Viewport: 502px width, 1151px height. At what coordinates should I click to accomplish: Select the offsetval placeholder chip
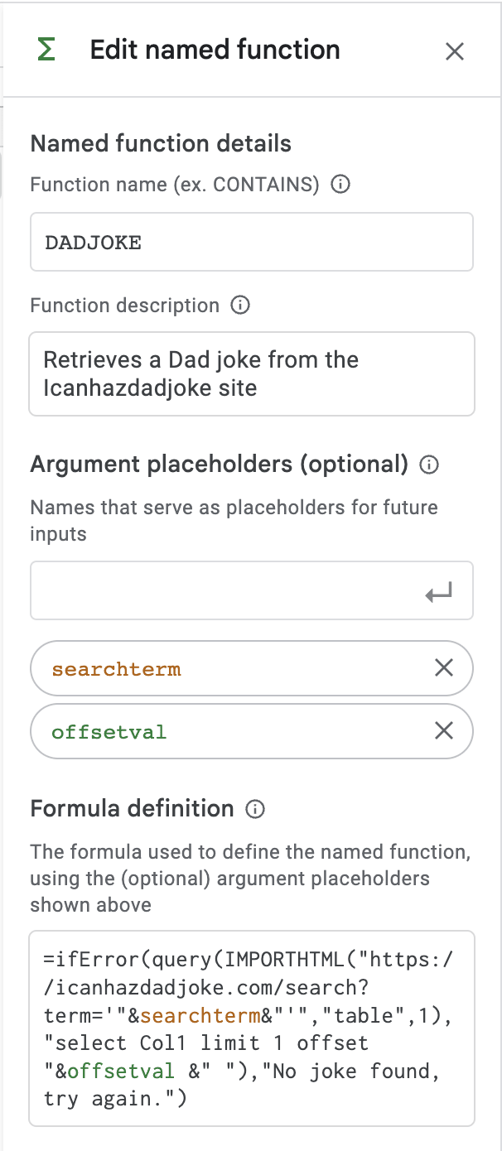point(109,731)
